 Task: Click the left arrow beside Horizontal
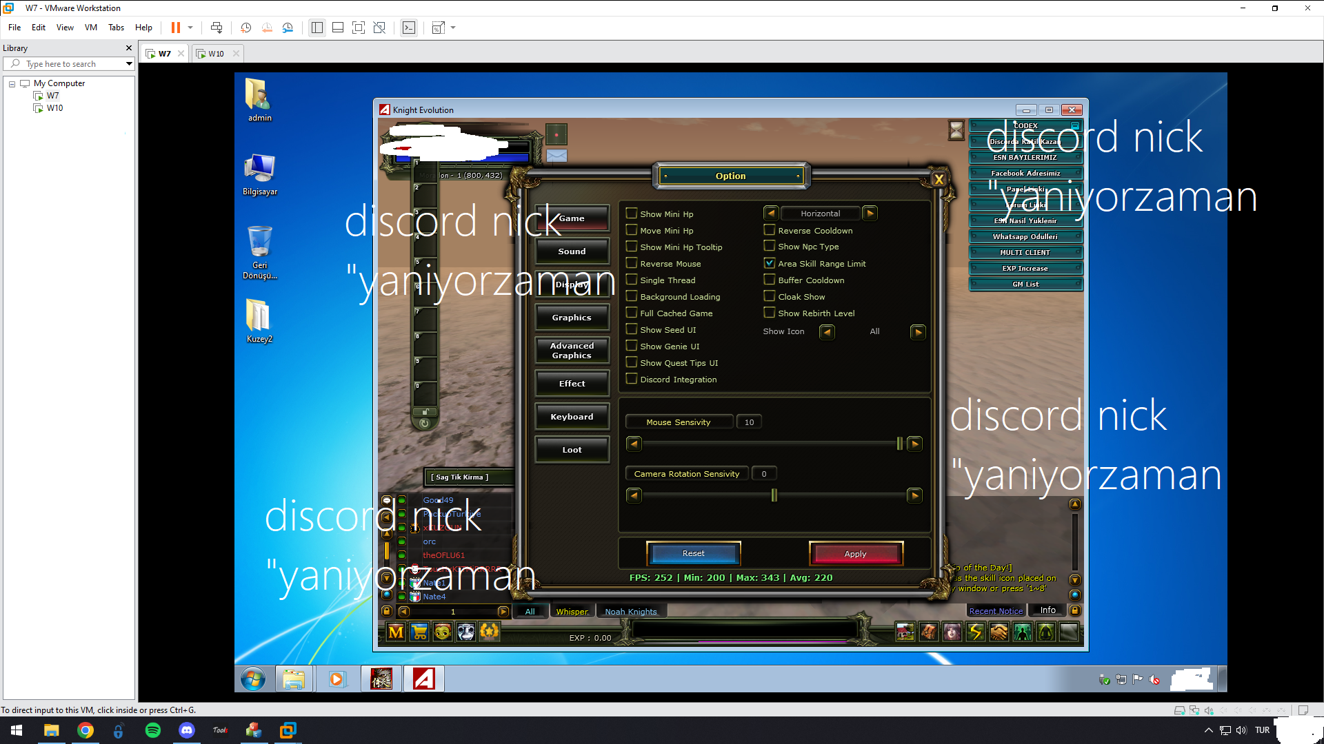[x=771, y=214]
